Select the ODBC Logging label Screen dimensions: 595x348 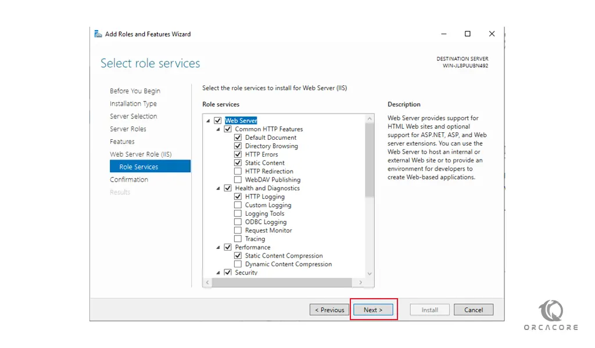coord(266,222)
